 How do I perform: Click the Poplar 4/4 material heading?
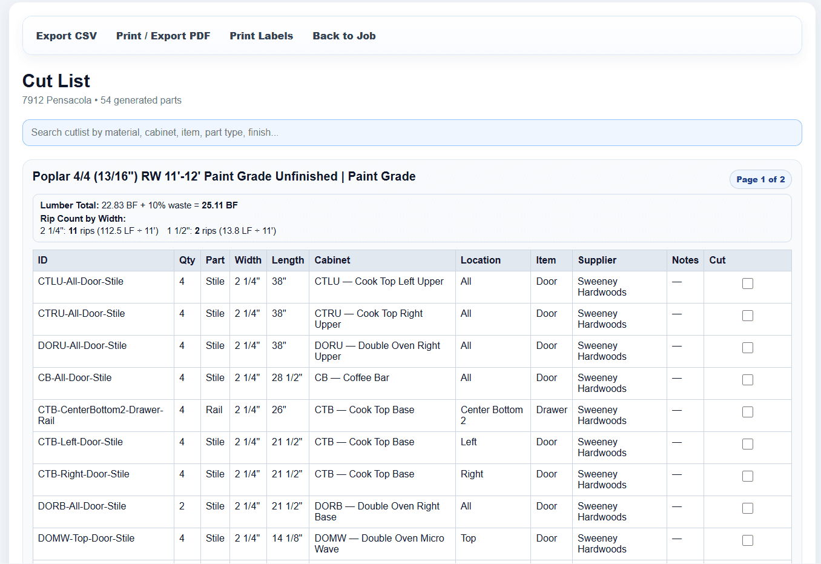(x=224, y=176)
